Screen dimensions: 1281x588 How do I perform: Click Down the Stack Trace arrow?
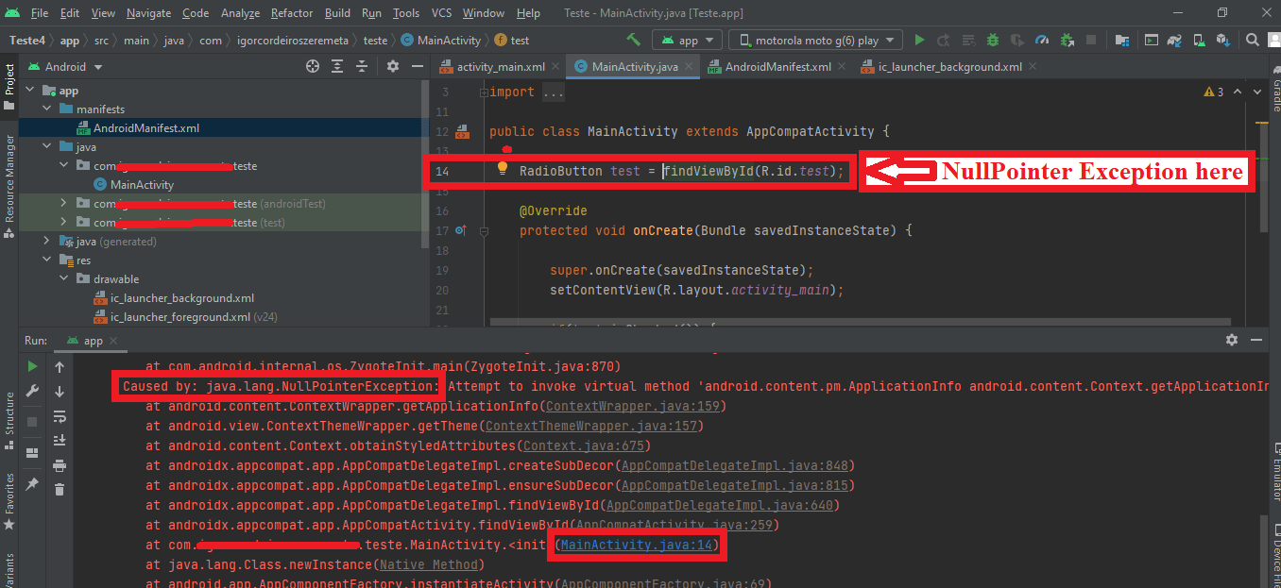[60, 391]
